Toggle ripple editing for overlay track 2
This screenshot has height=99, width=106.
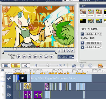coord(3,94)
